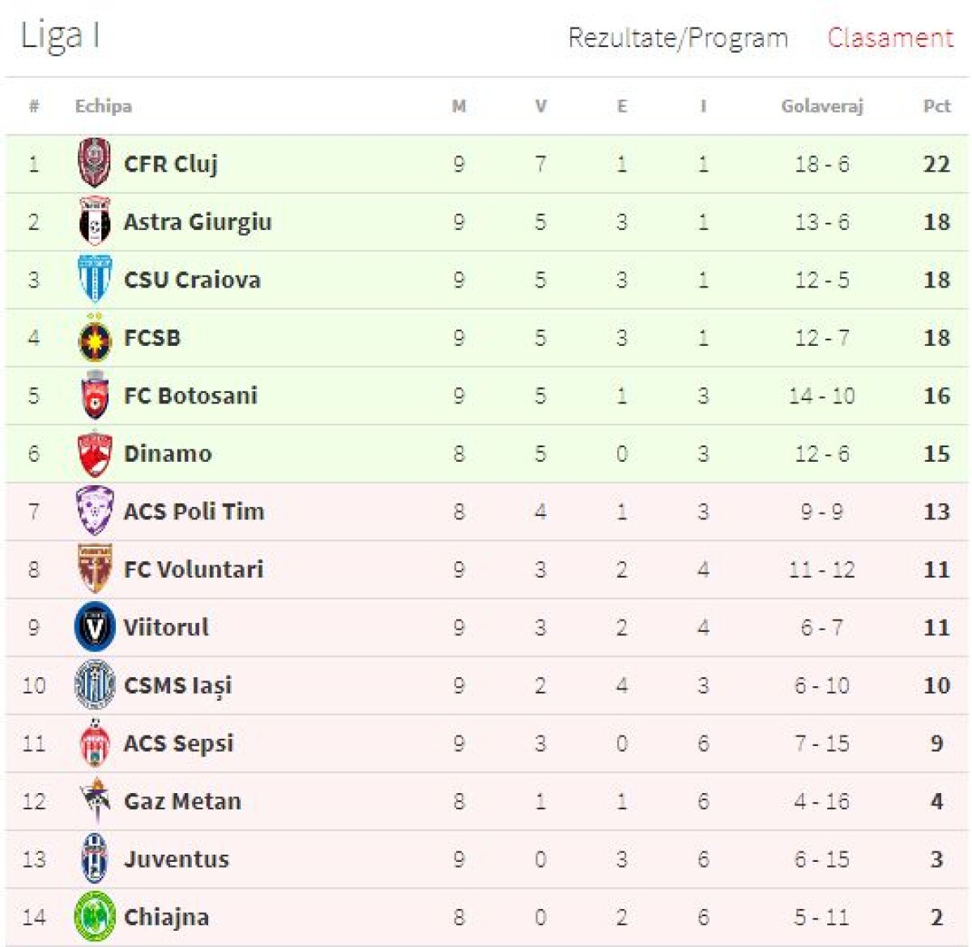Open the FC Voluntari team link
The image size is (972, 947).
(194, 569)
